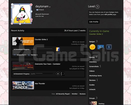Open the Femboy group avatar
The height and width of the screenshot is (105, 131).
coord(93,103)
